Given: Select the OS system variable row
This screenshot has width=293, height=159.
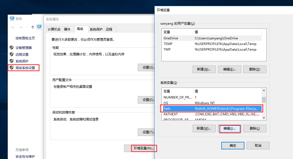Looking at the screenshot, I should point(212,103).
